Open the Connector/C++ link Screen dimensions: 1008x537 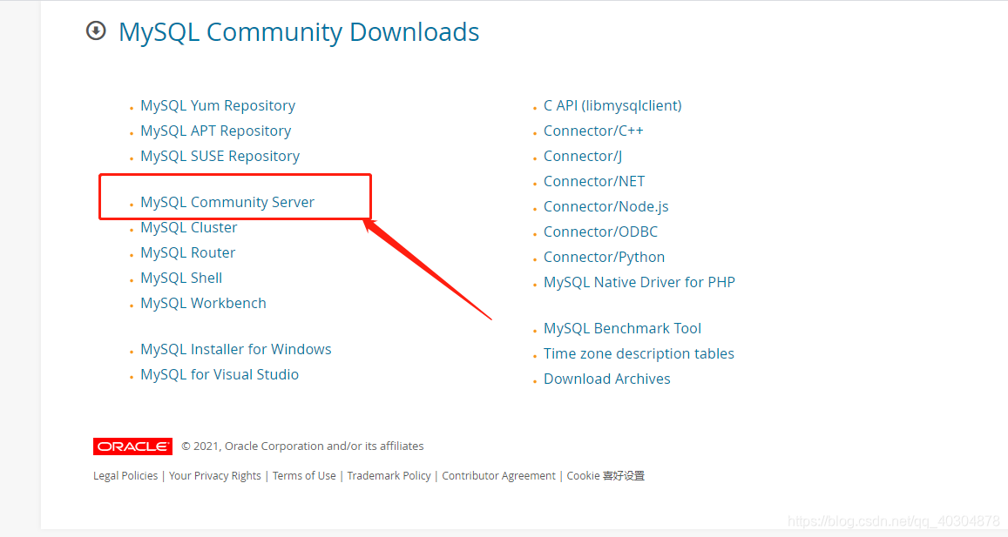click(593, 131)
